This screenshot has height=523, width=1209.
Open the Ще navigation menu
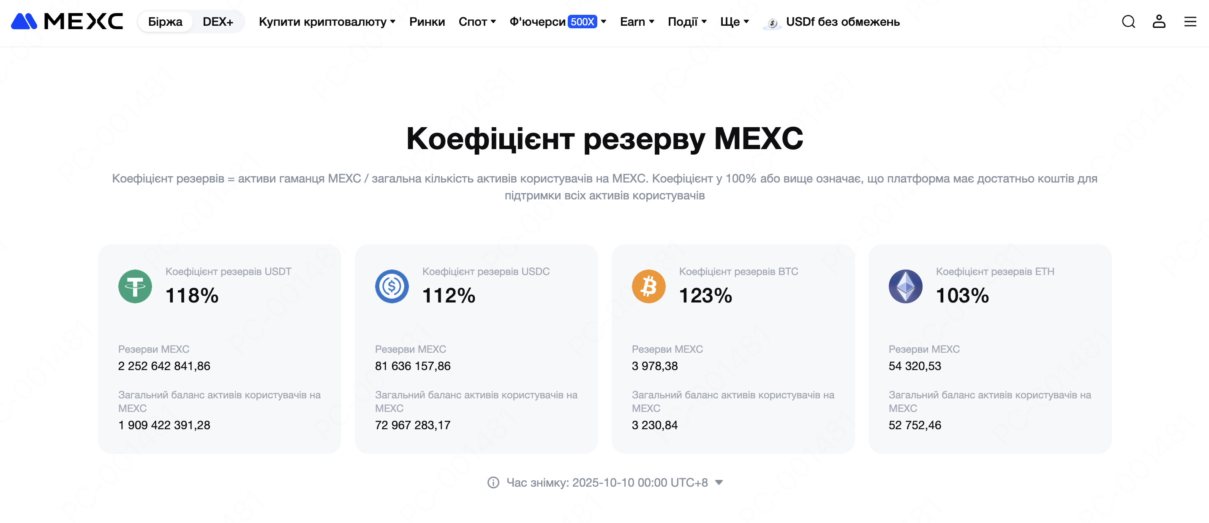click(x=735, y=22)
